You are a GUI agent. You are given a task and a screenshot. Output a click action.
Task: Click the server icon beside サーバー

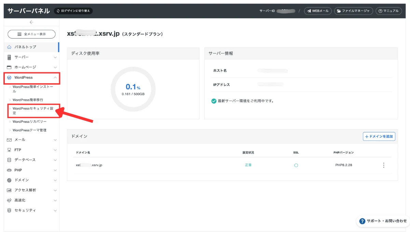9,57
